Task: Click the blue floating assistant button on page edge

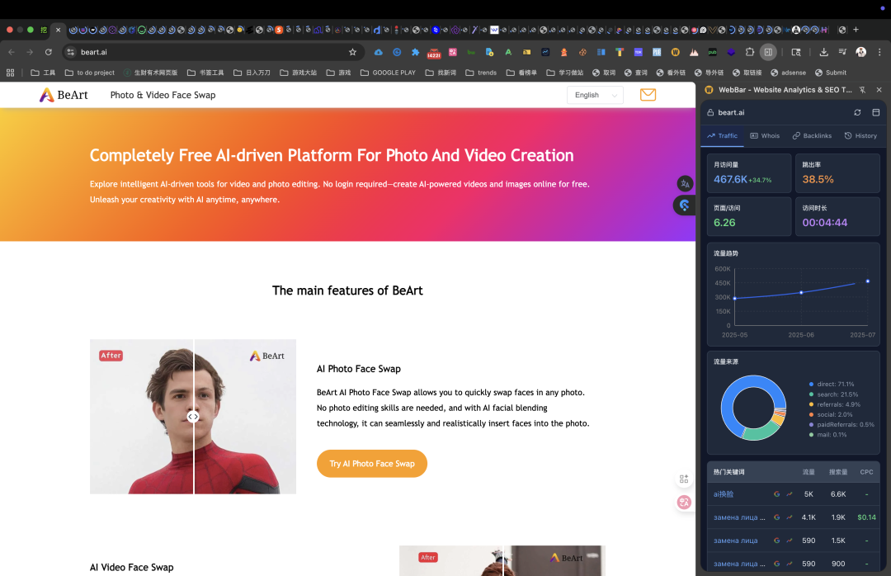Action: click(x=684, y=205)
